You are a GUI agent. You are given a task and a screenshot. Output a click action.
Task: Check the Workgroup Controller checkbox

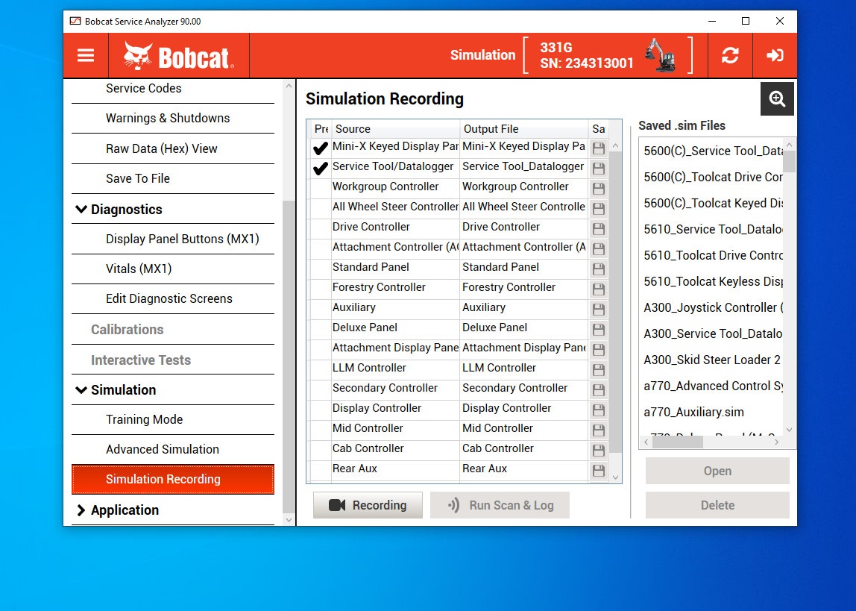(x=320, y=188)
